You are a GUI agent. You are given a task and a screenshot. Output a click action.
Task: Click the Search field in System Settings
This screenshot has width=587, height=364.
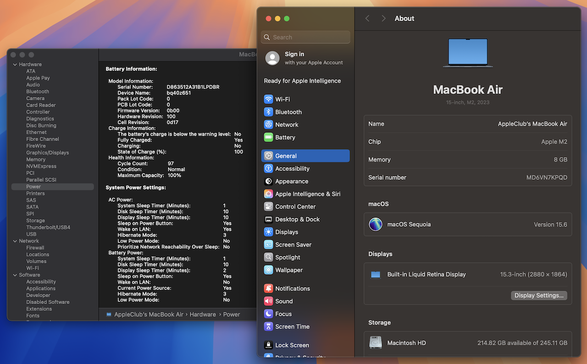[x=305, y=37]
